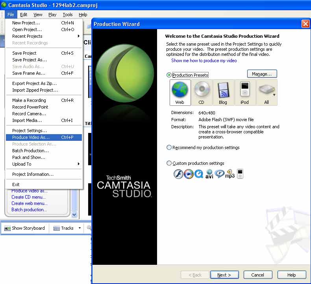Click the Show Storyboard button
The image size is (311, 284).
(25, 228)
